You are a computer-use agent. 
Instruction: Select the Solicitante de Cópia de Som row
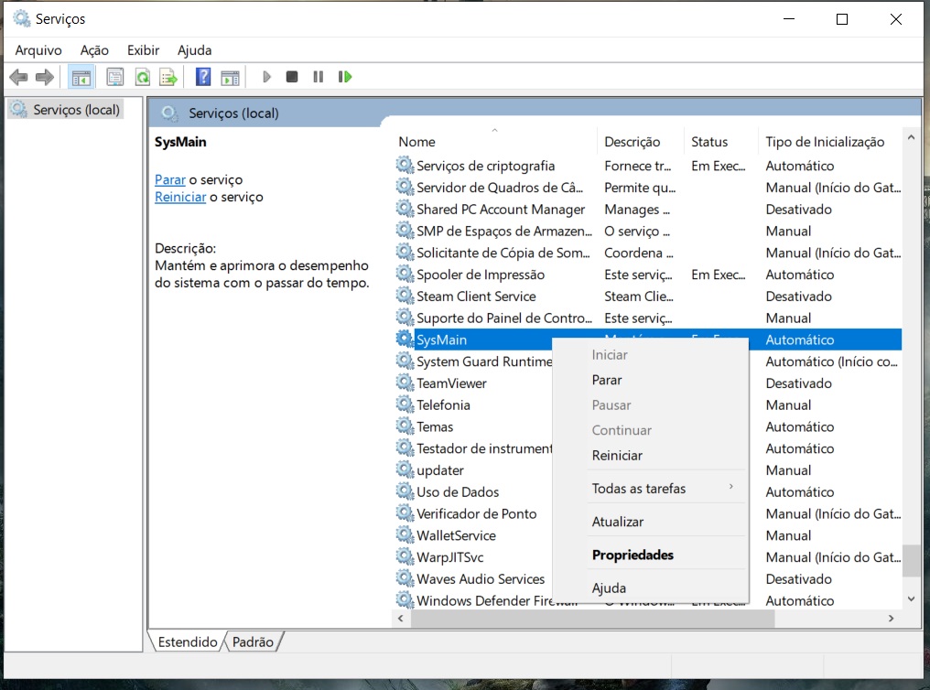pyautogui.click(x=648, y=253)
